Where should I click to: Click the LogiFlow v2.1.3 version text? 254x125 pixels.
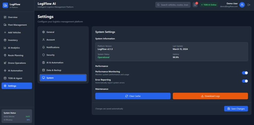(x=105, y=49)
